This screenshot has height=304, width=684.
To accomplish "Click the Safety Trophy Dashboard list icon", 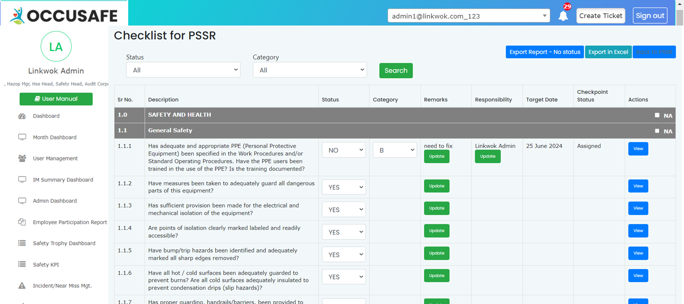I will [x=22, y=243].
